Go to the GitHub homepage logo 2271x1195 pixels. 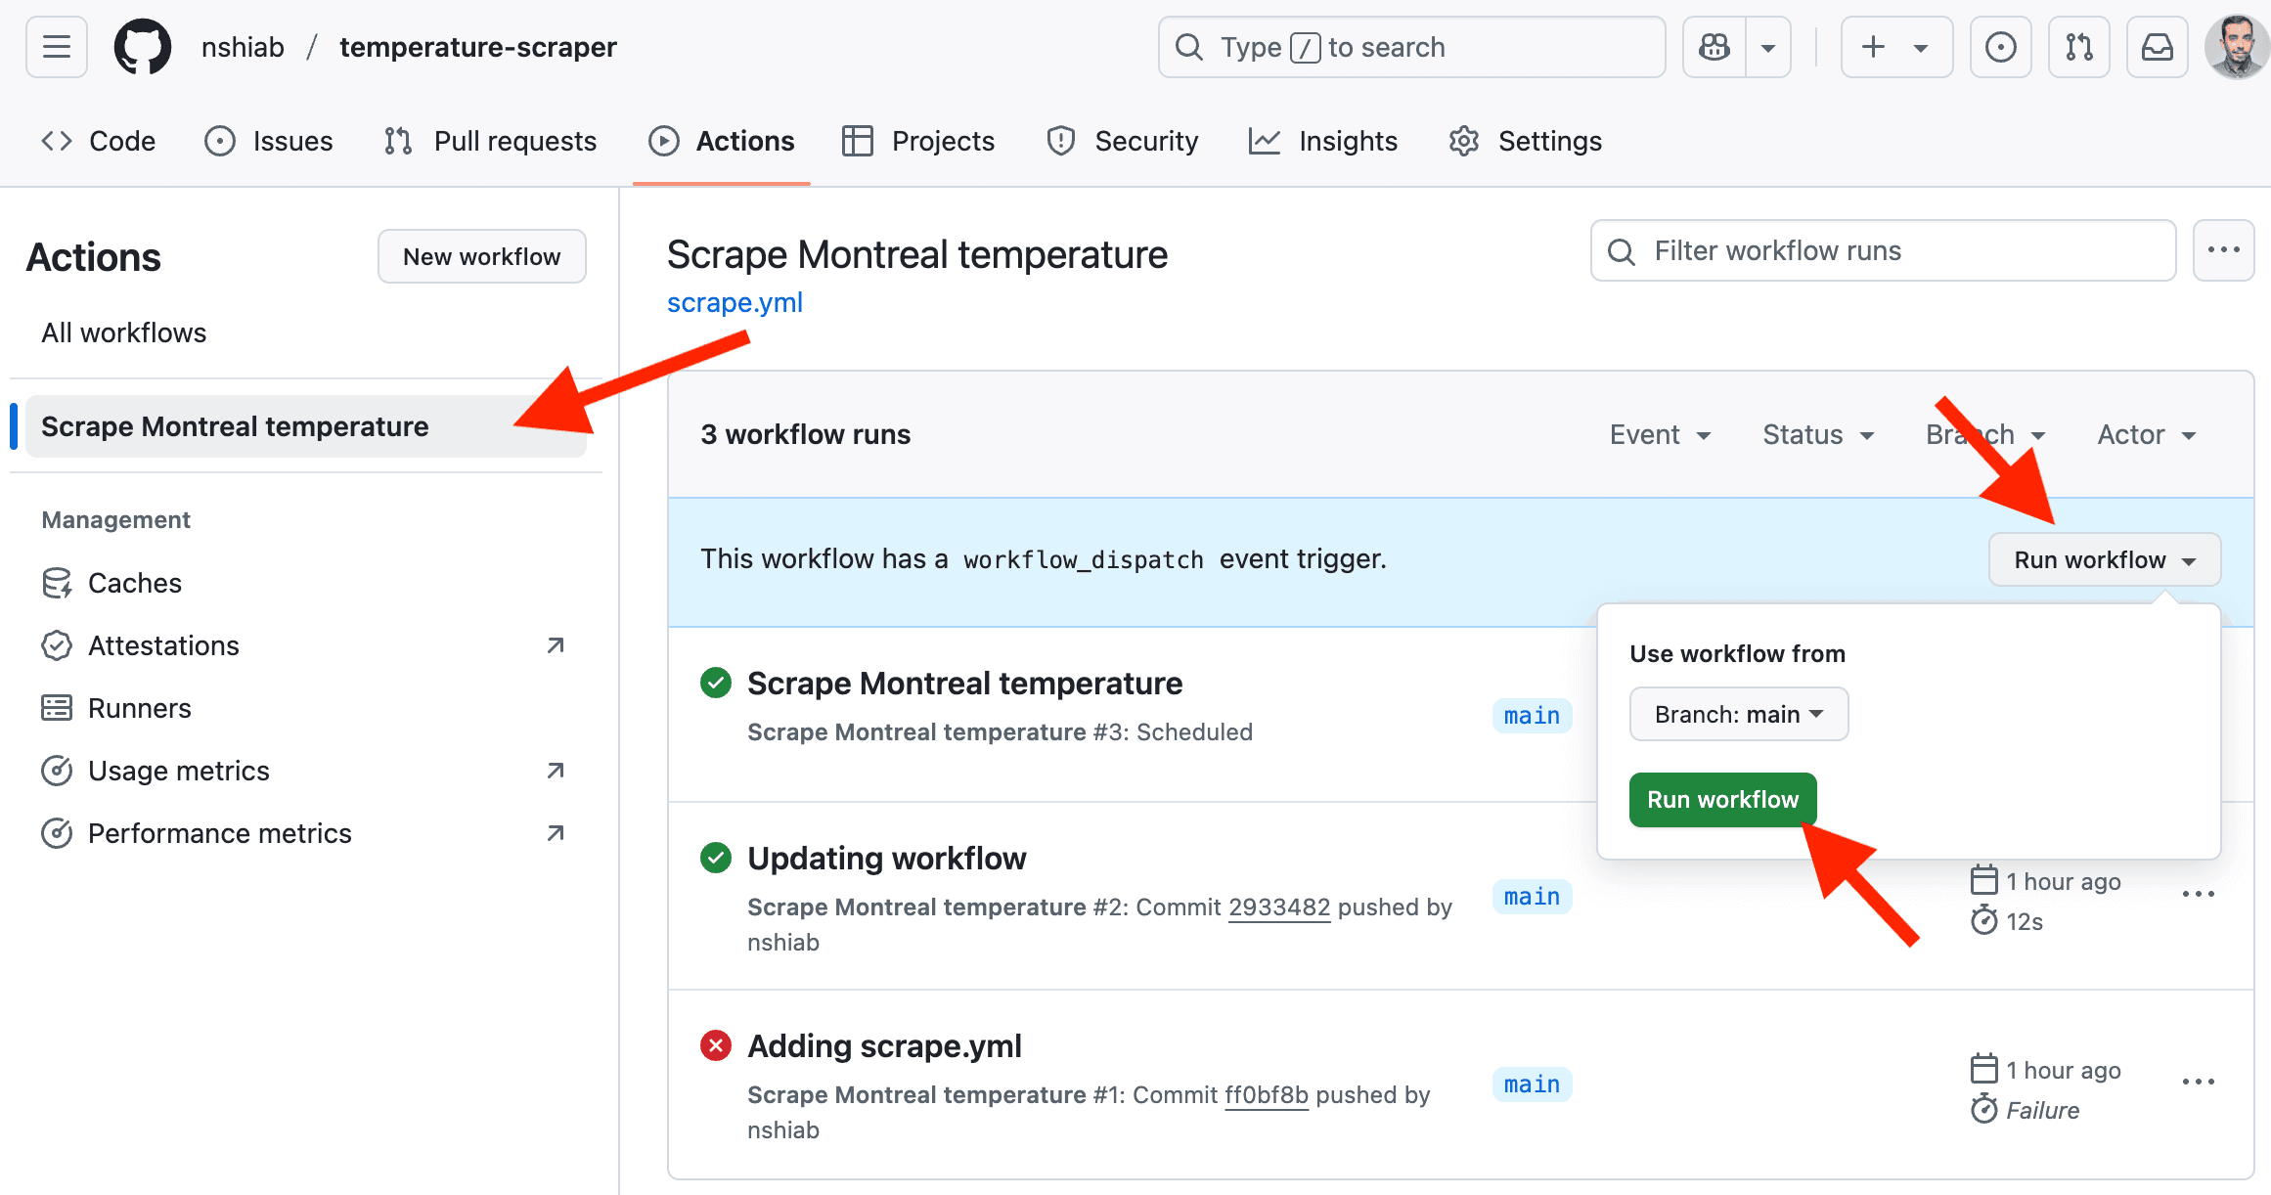tap(143, 47)
